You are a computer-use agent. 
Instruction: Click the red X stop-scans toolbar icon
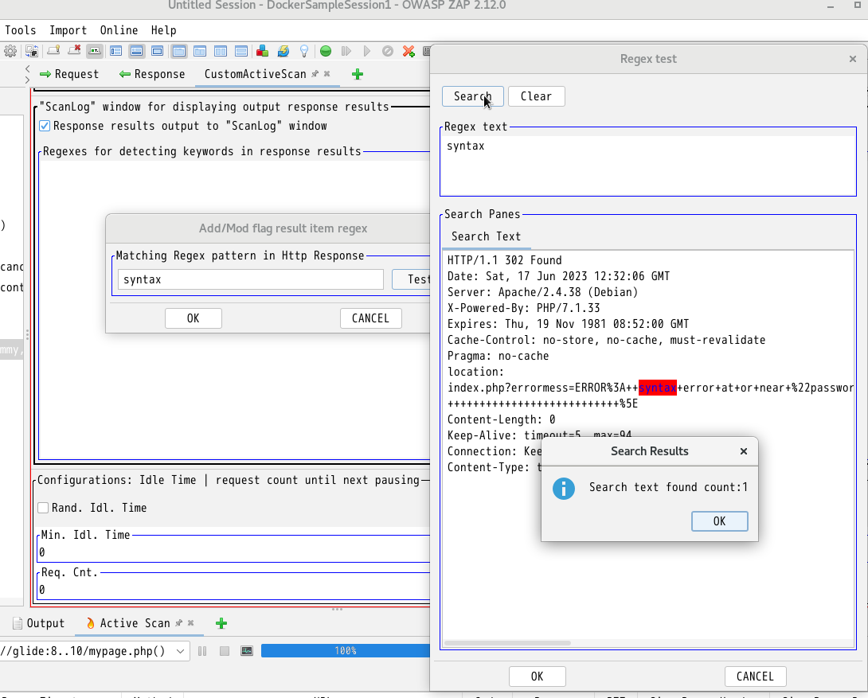(x=408, y=50)
